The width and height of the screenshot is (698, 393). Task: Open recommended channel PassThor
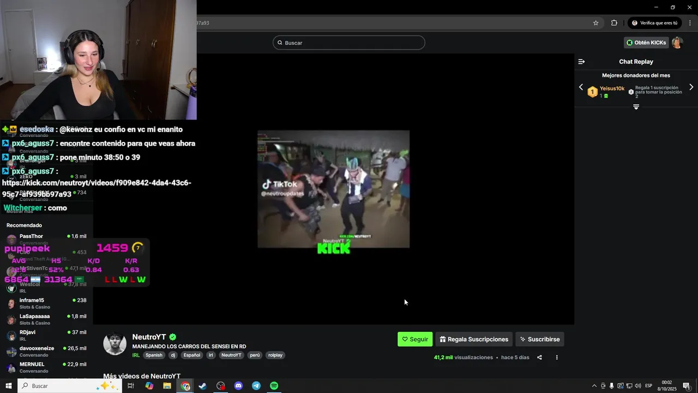tap(46, 239)
